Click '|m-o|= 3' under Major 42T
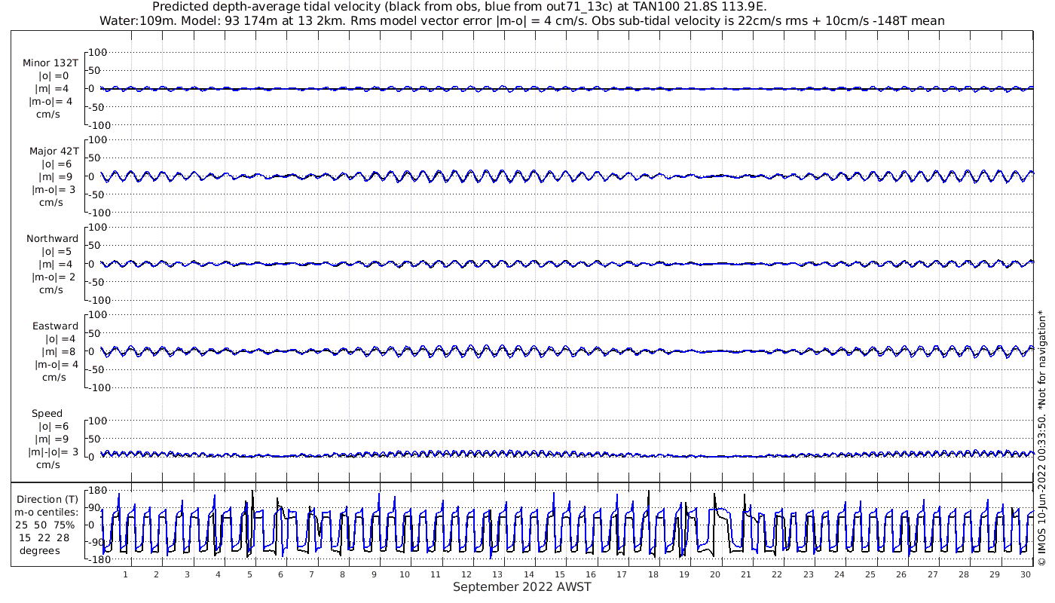Viewport: 1055px width, 603px height. (x=54, y=189)
